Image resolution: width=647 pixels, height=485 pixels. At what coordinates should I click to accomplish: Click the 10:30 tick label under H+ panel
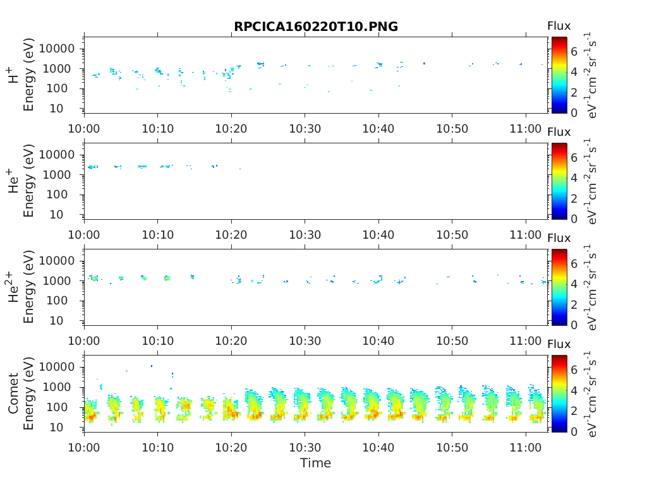pyautogui.click(x=305, y=129)
